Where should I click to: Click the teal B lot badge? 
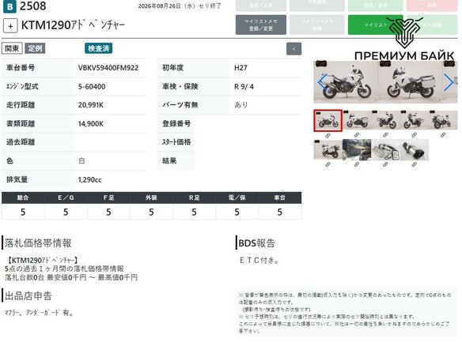[x=9, y=6]
